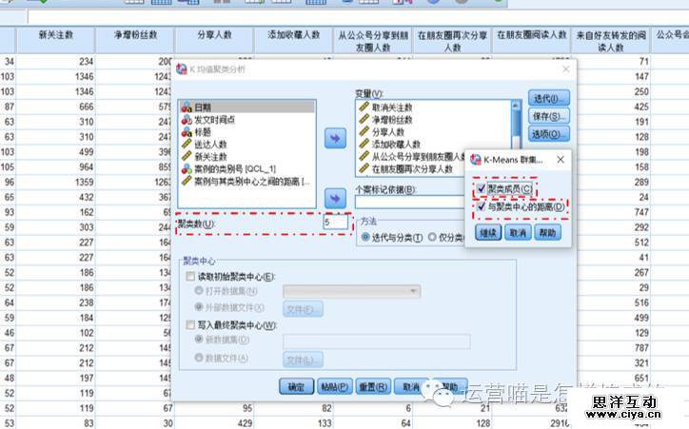689x429 pixels.
Task: Select 添加收藏人数 in the 变量 list
Action: point(390,144)
